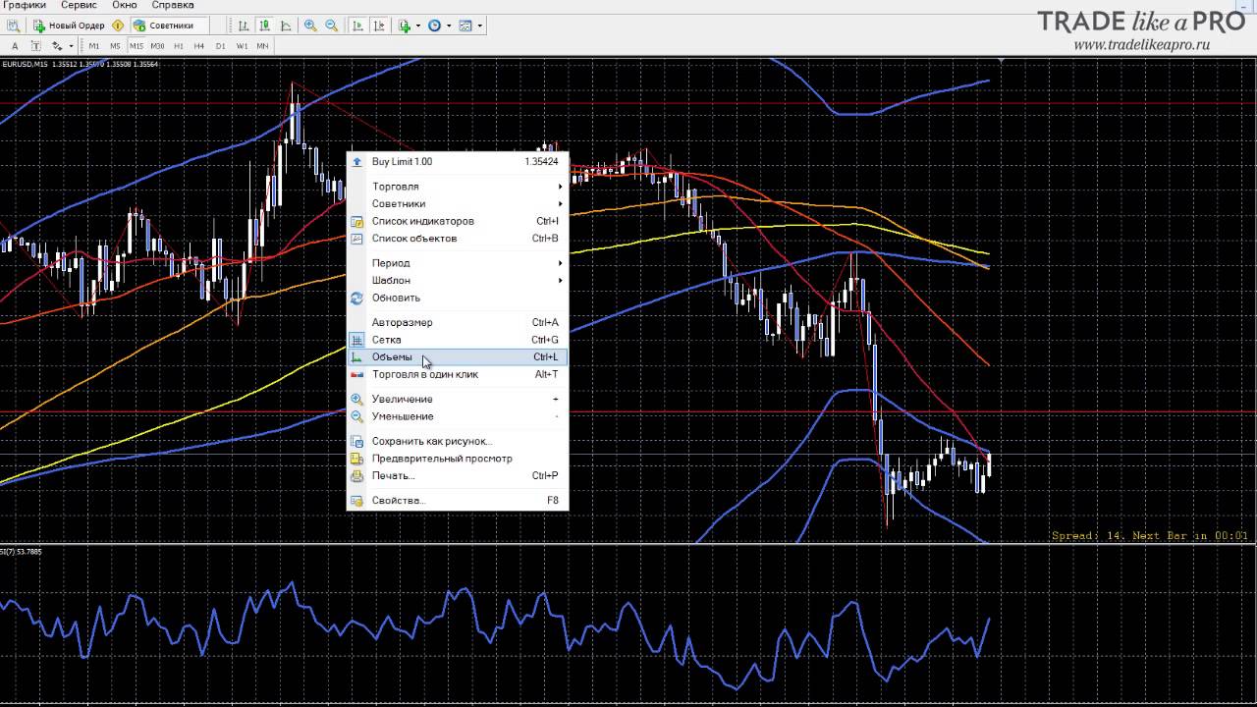Click the yellow diamond toolbar icon
Screen dimensions: 1257x707
click(118, 26)
